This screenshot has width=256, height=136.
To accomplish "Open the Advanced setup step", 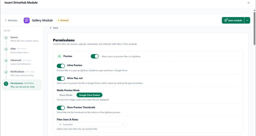I will click(x=21, y=62).
